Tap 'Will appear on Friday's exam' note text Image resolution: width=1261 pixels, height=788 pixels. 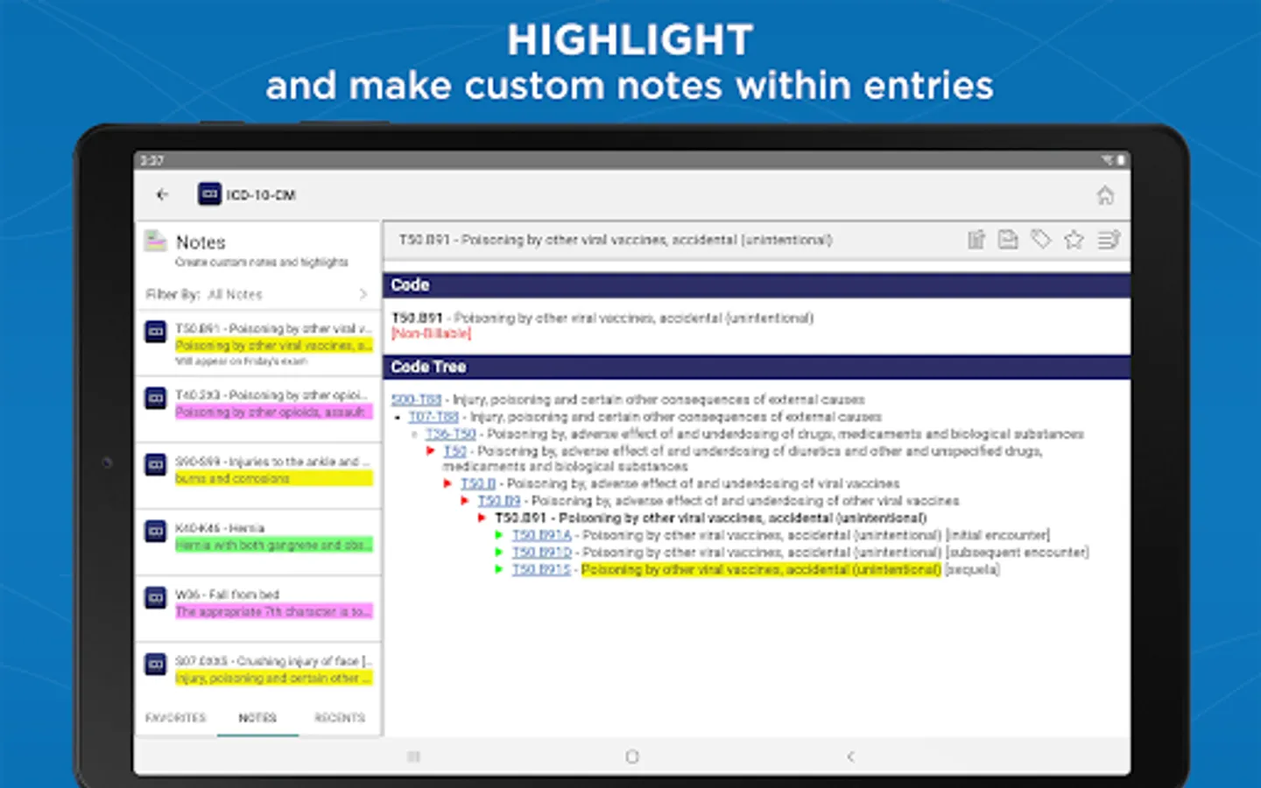241,361
